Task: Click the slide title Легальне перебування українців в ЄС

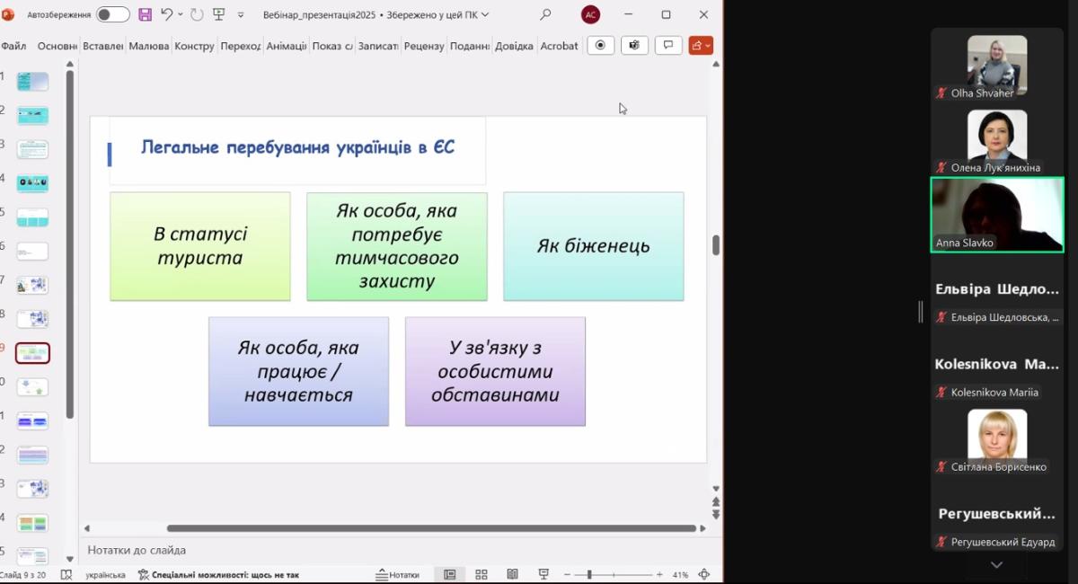Action: [297, 147]
